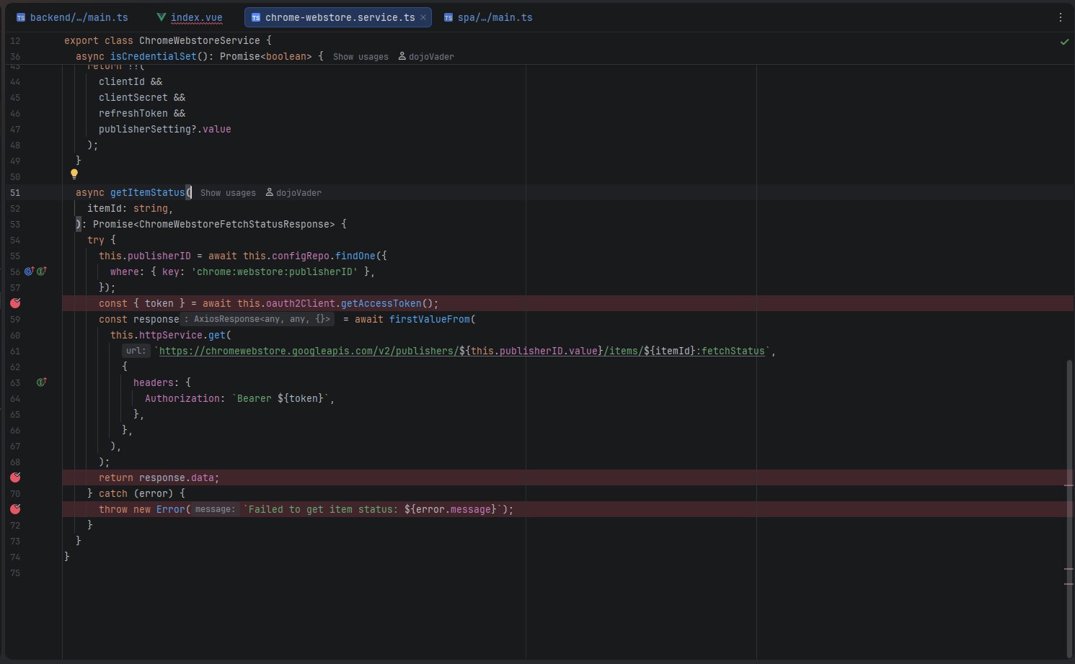Click the green implements gutter icon on line 63
The height and width of the screenshot is (664, 1075).
[x=42, y=382]
